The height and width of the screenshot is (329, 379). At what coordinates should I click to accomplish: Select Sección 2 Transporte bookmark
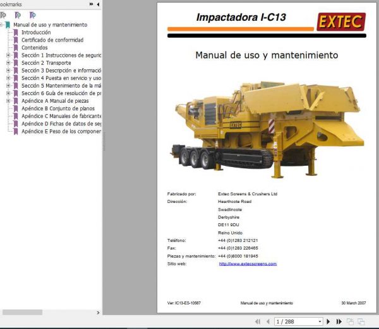pyautogui.click(x=46, y=63)
